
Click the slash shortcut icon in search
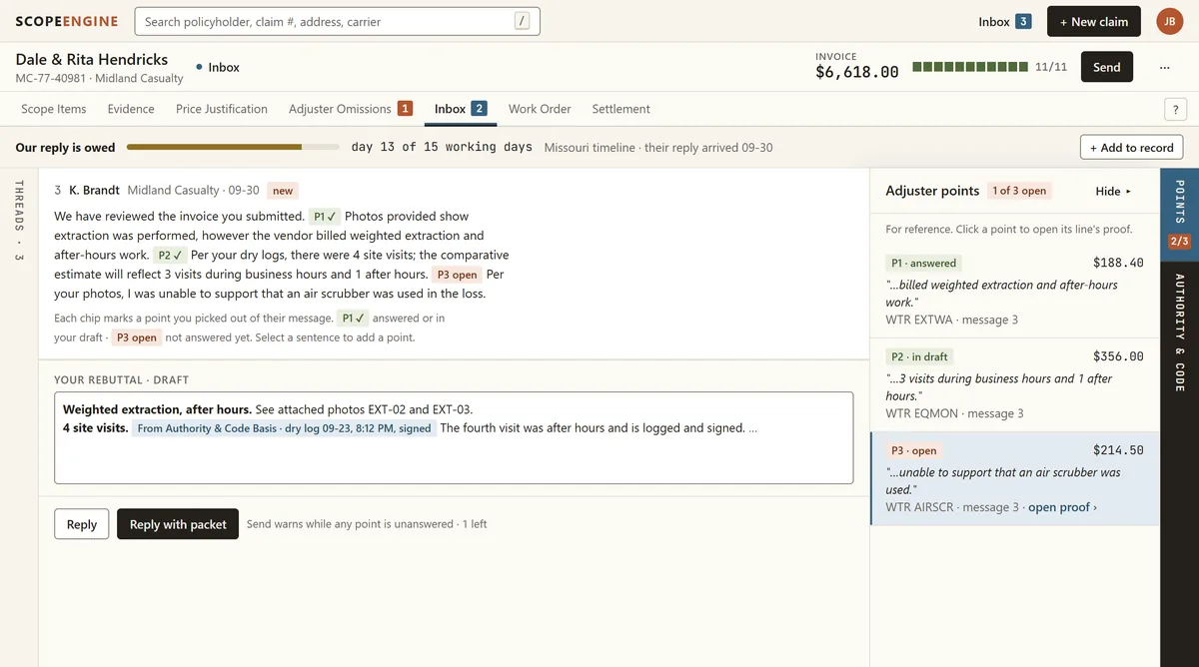tap(522, 21)
